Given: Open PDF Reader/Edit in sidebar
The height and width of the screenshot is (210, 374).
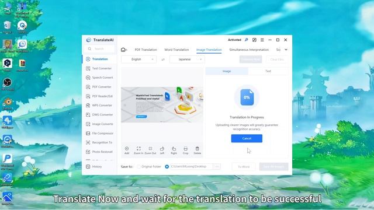Looking at the screenshot, I should click(x=99, y=96).
